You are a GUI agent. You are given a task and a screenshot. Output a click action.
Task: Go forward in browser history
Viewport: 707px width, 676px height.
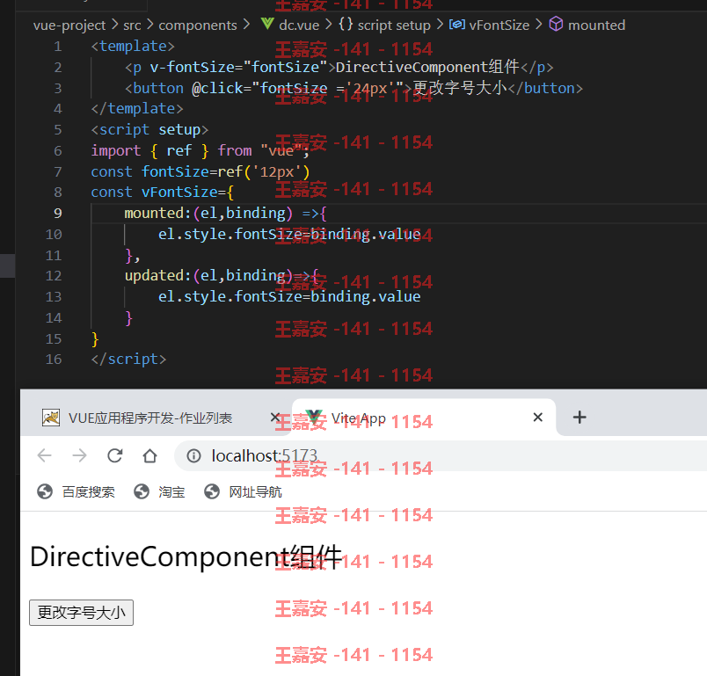(79, 455)
